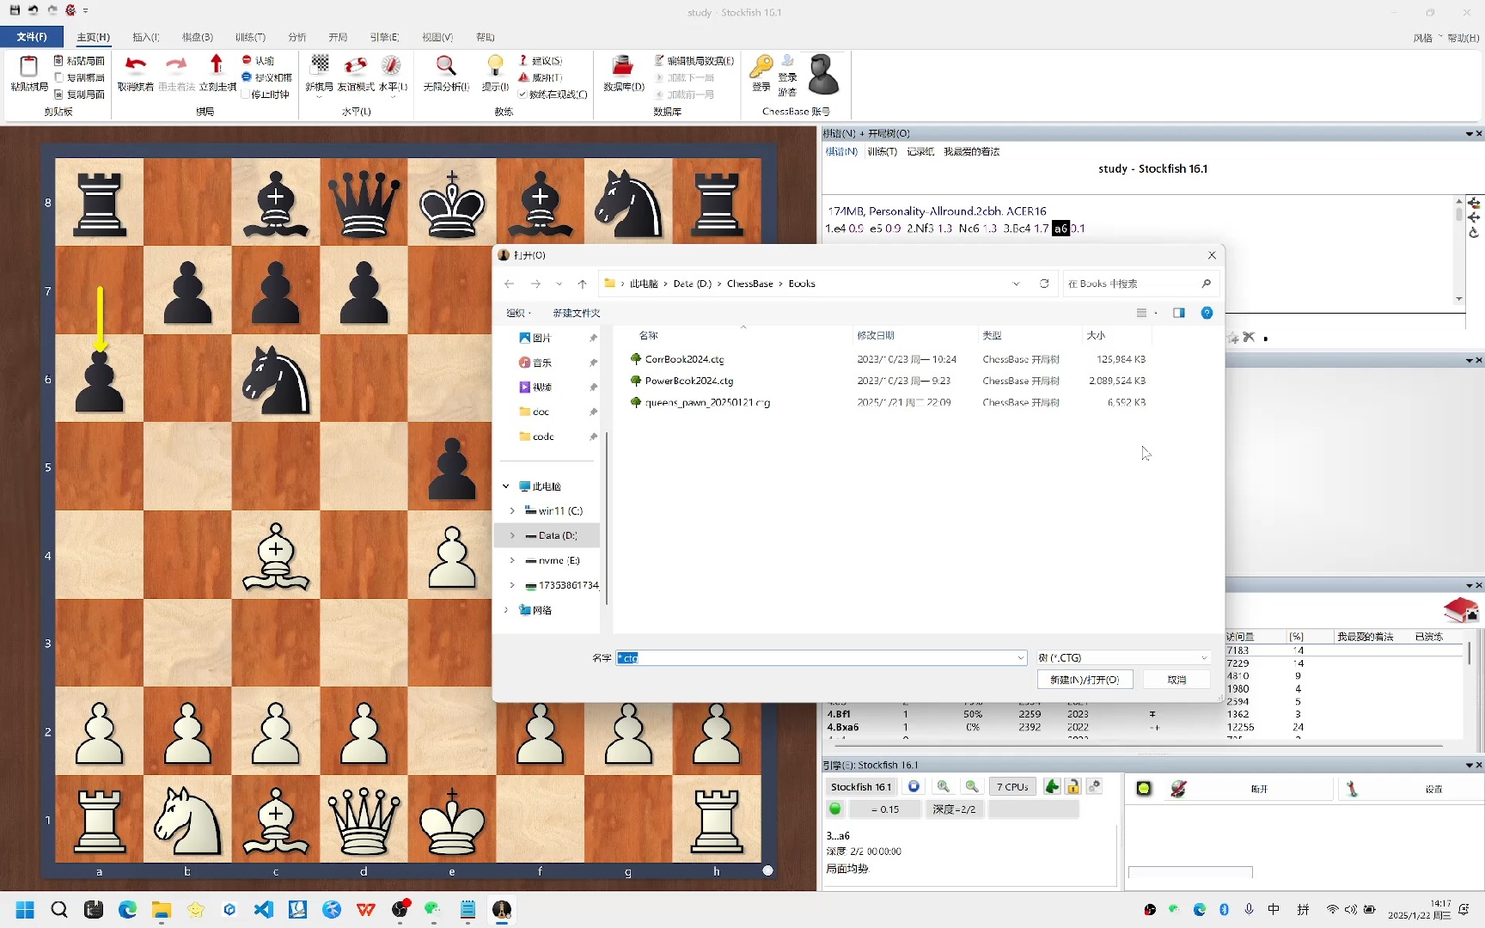Open the file name combo box dropdown arrow
The image size is (1485, 928).
(1020, 658)
